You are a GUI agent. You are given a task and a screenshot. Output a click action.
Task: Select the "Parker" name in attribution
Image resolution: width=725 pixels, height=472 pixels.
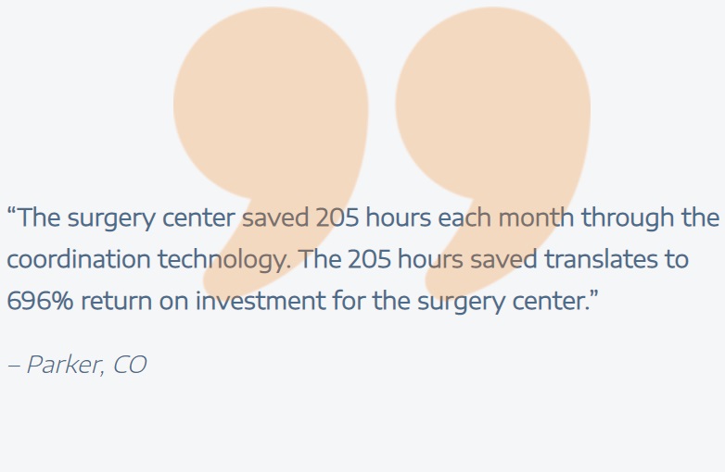pyautogui.click(x=63, y=365)
